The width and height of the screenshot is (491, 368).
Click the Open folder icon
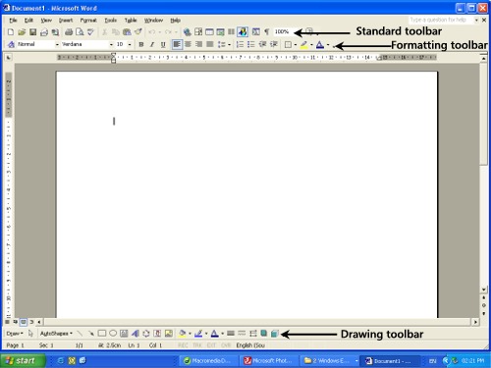[x=22, y=32]
